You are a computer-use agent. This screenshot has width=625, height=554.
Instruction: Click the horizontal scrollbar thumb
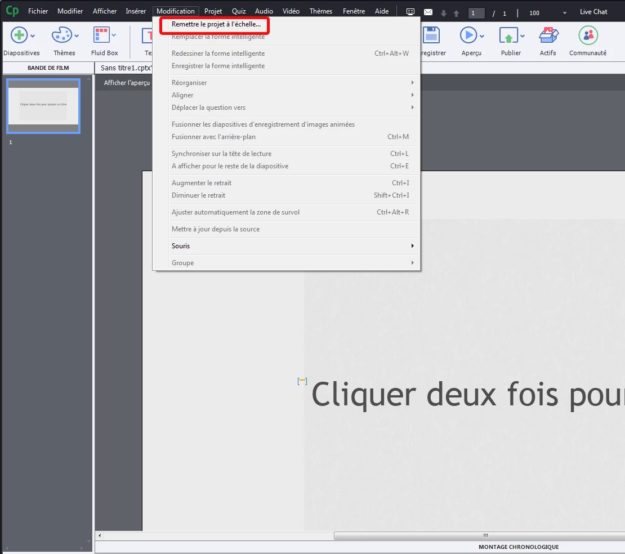point(479,535)
